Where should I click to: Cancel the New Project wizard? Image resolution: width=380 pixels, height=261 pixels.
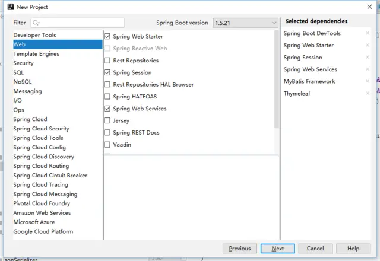315,249
